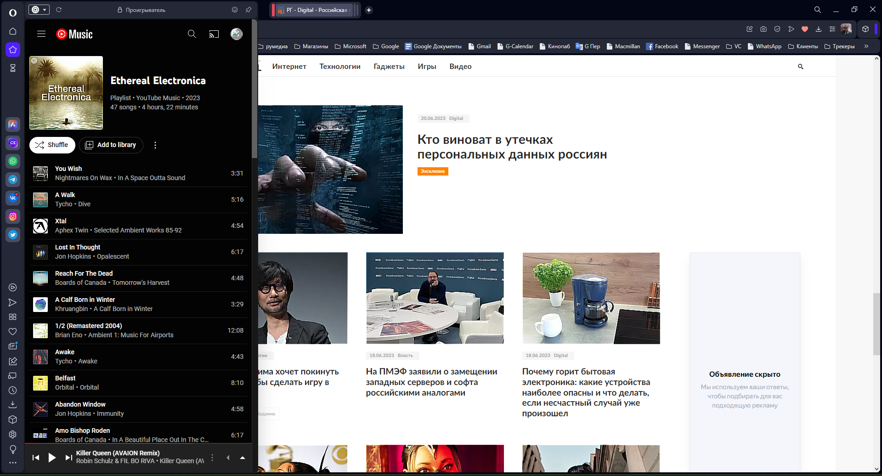
Task: Open the Twitter sidebar panel
Action: point(13,235)
